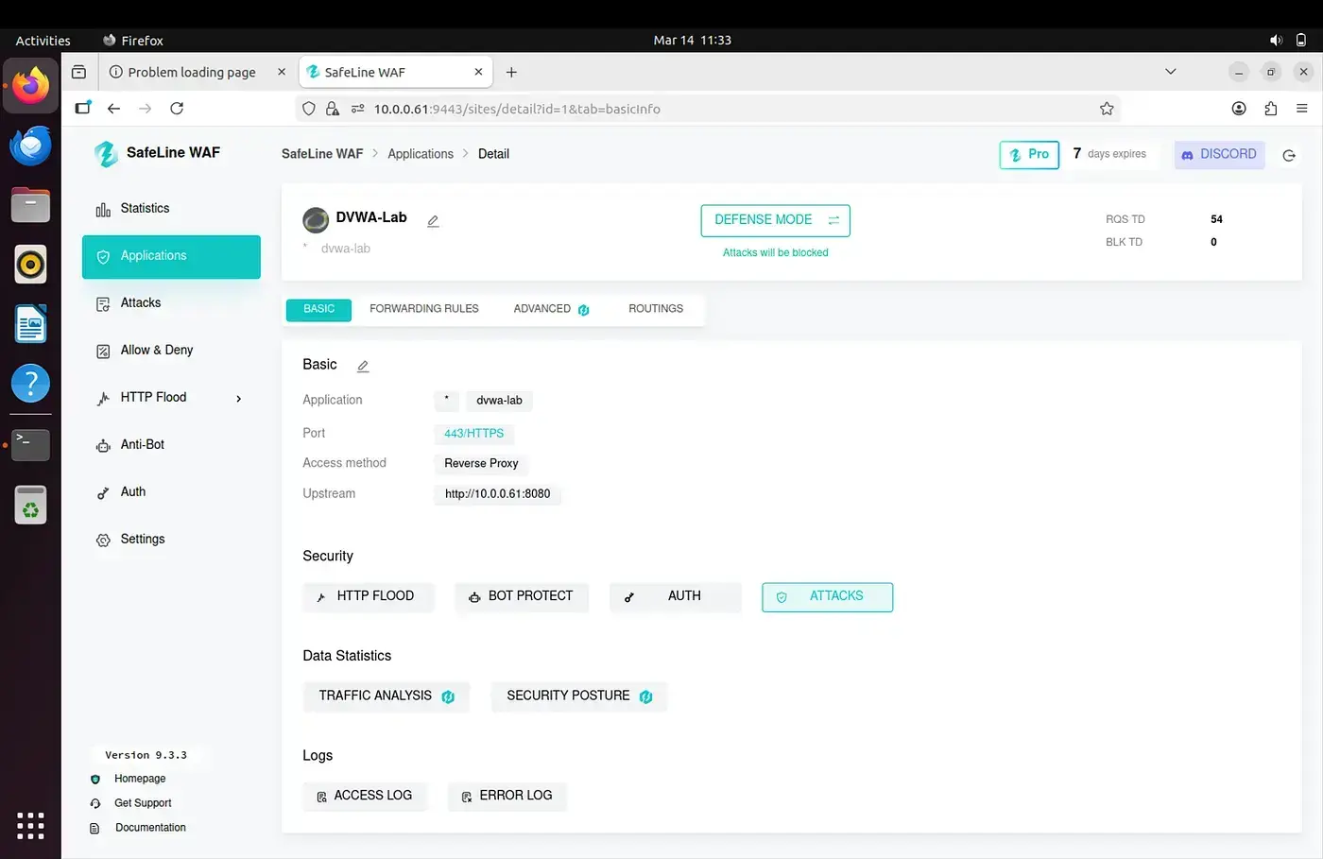Switch to the BASIC tab
The height and width of the screenshot is (859, 1323).
(318, 309)
